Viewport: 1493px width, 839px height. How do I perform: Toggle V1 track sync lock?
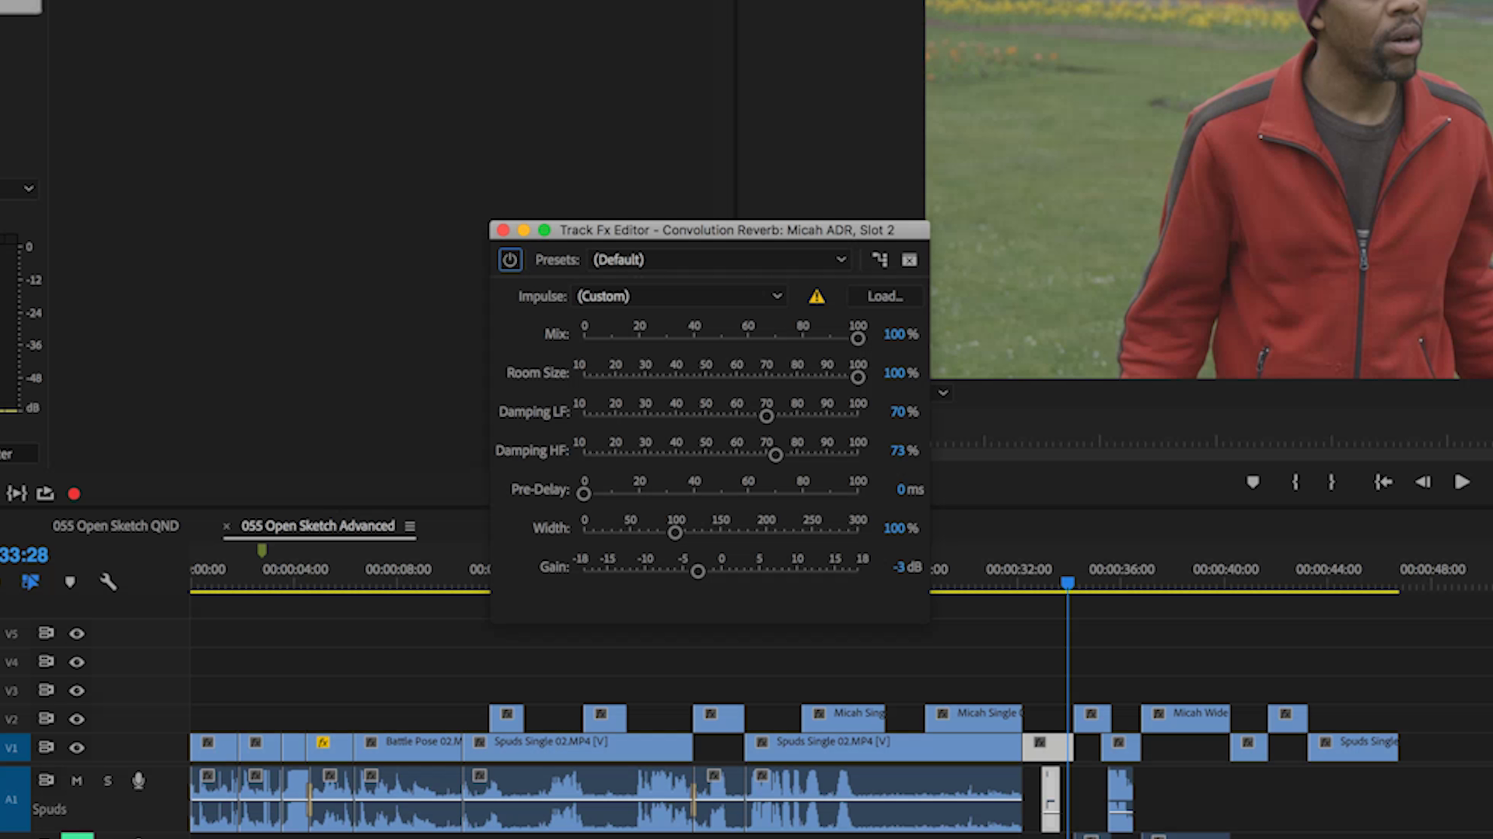(47, 747)
